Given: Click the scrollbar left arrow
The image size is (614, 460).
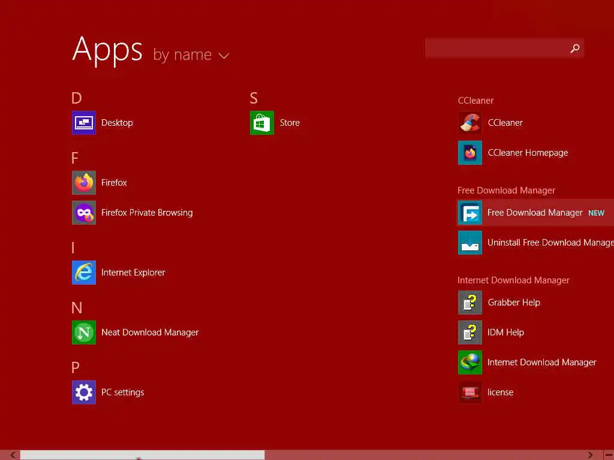Looking at the screenshot, I should tap(13, 455).
